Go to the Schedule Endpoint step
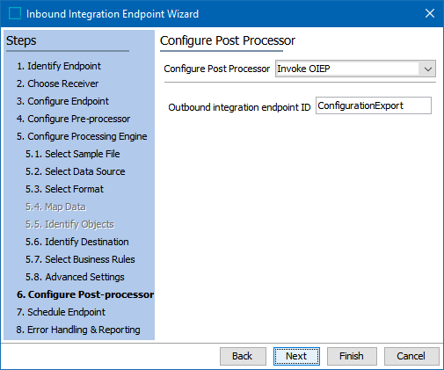 tap(61, 312)
